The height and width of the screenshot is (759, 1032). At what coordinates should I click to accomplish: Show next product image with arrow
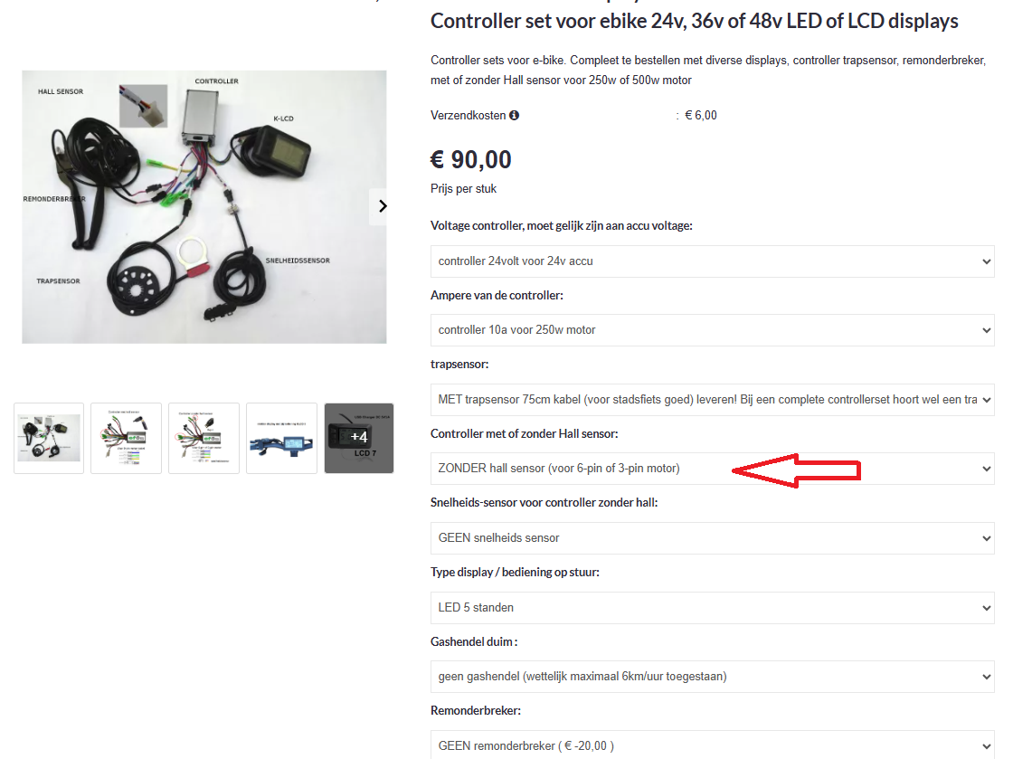(383, 206)
